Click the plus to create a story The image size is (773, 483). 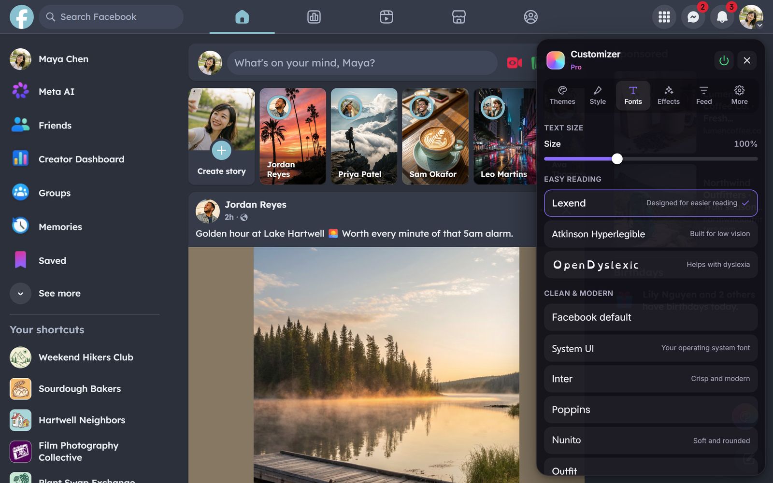click(x=221, y=150)
